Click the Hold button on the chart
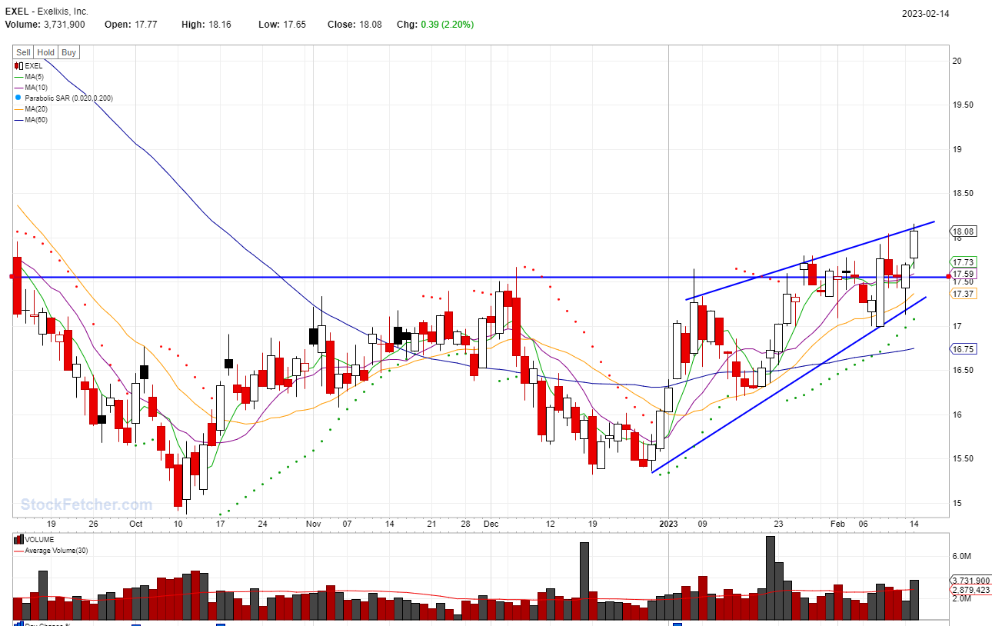Screen dimensions: 992x626 pyautogui.click(x=46, y=52)
